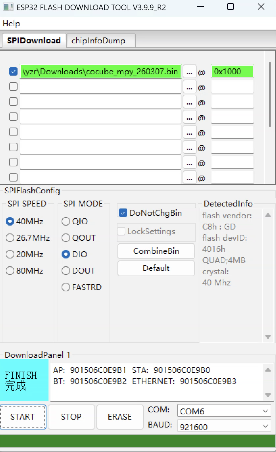Click the ERASE button
This screenshot has height=452, width=276.
(120, 417)
